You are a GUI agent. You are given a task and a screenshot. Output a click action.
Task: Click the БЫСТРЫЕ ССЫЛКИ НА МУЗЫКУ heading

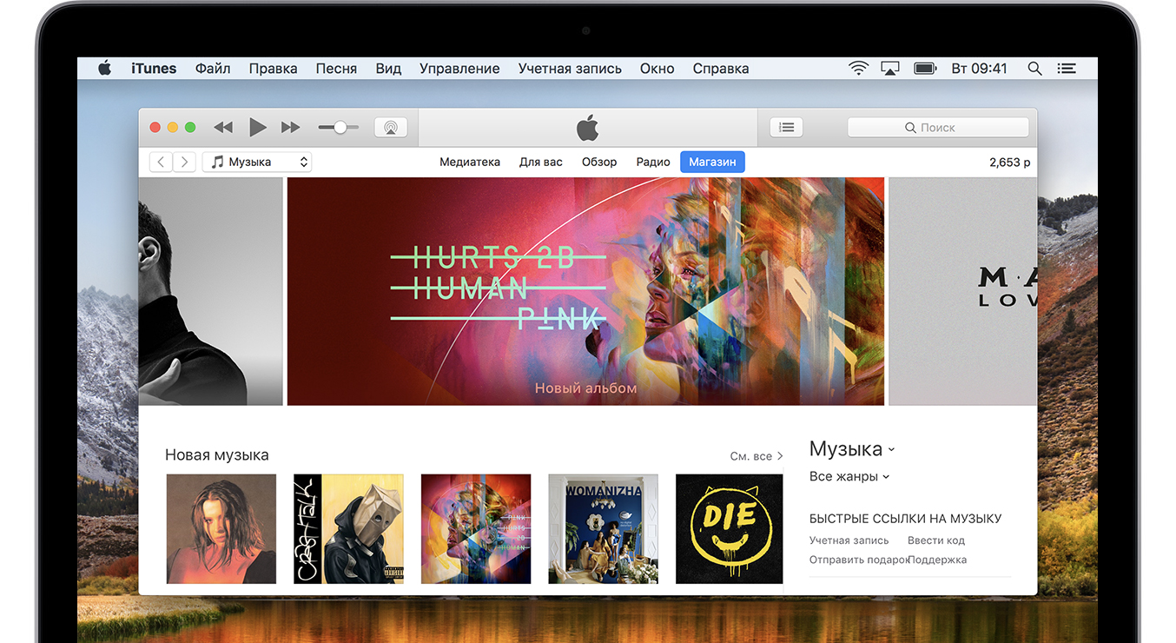(x=905, y=519)
